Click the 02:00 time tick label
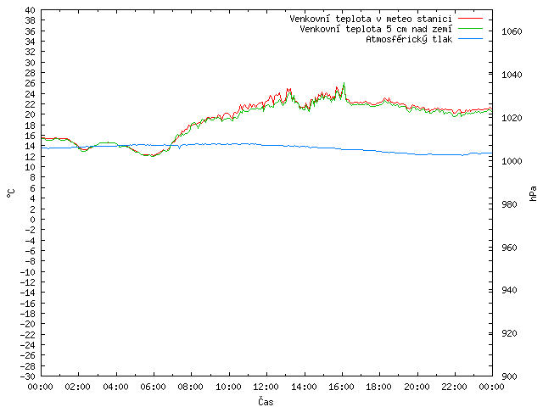 [78, 387]
